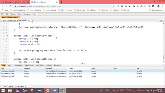Image resolution: width=165 pixels, height=93 pixels.
Task: Open the R&DWork bookmark folder
Action: pos(92,10)
